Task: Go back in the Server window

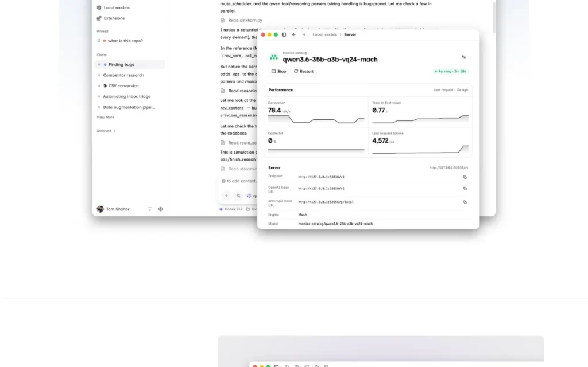Action: [x=293, y=34]
